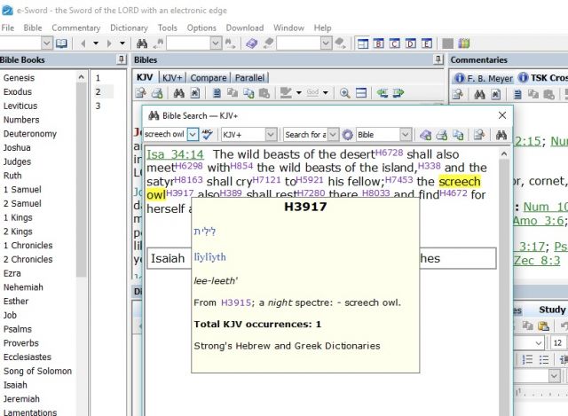568x416 pixels.
Task: Click the spell check ABC icon in Bible Search
Action: (x=207, y=135)
